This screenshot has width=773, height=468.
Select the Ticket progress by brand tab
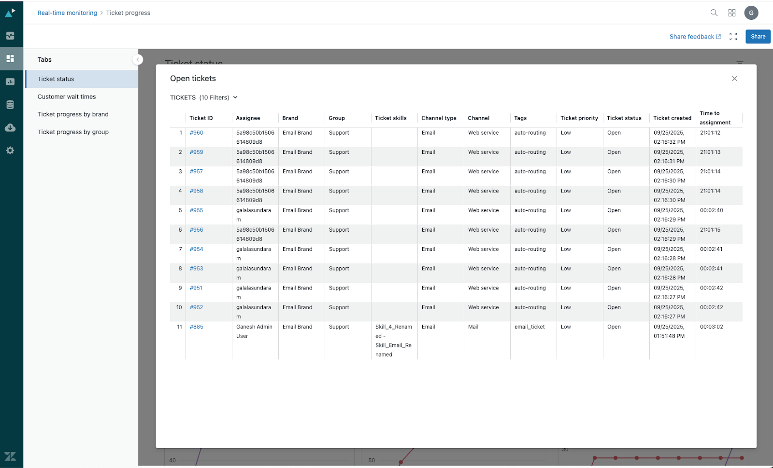(73, 114)
